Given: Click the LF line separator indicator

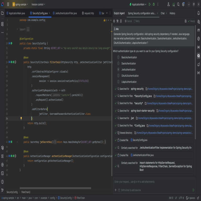Looking at the screenshot, I should coord(176,198).
